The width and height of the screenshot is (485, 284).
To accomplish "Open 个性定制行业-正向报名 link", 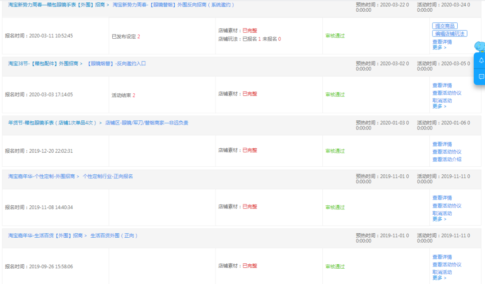I will tap(108, 176).
